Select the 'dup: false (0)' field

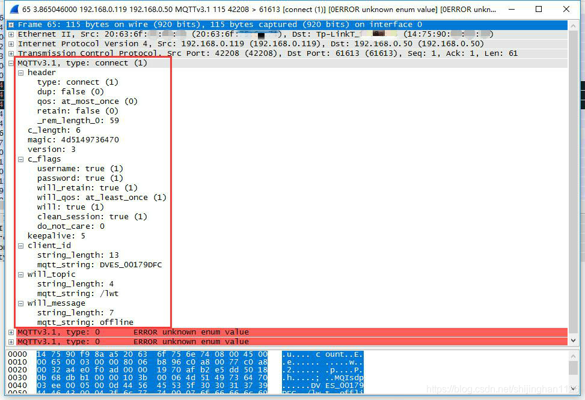(70, 92)
